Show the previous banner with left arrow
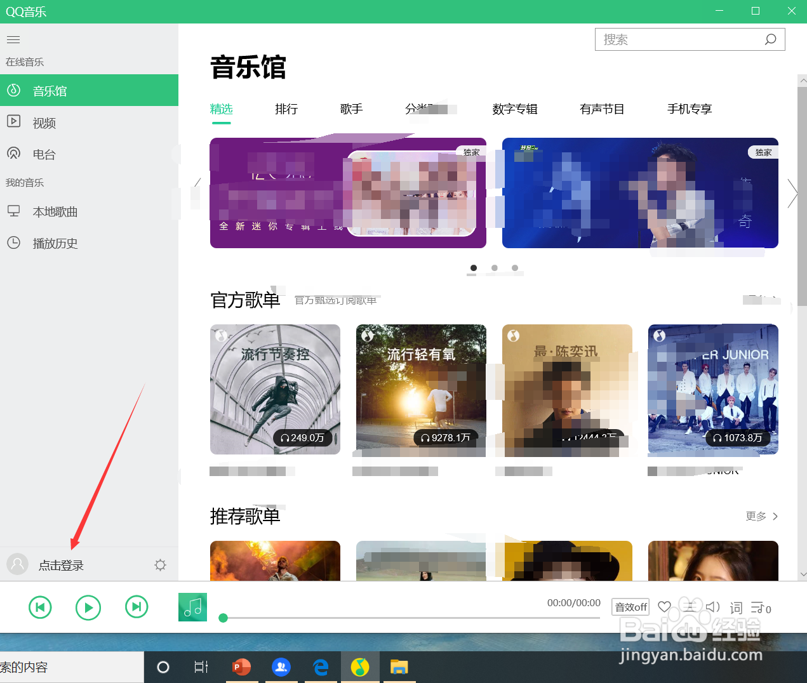Screen dimensions: 807x683 [197, 193]
